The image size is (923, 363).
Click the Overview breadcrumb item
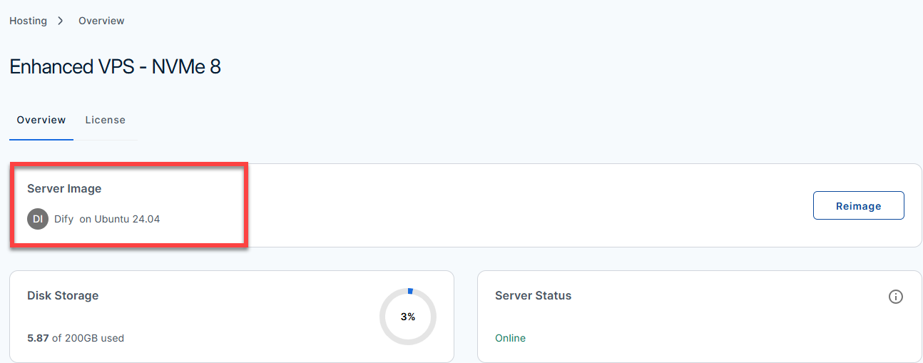[x=101, y=21]
